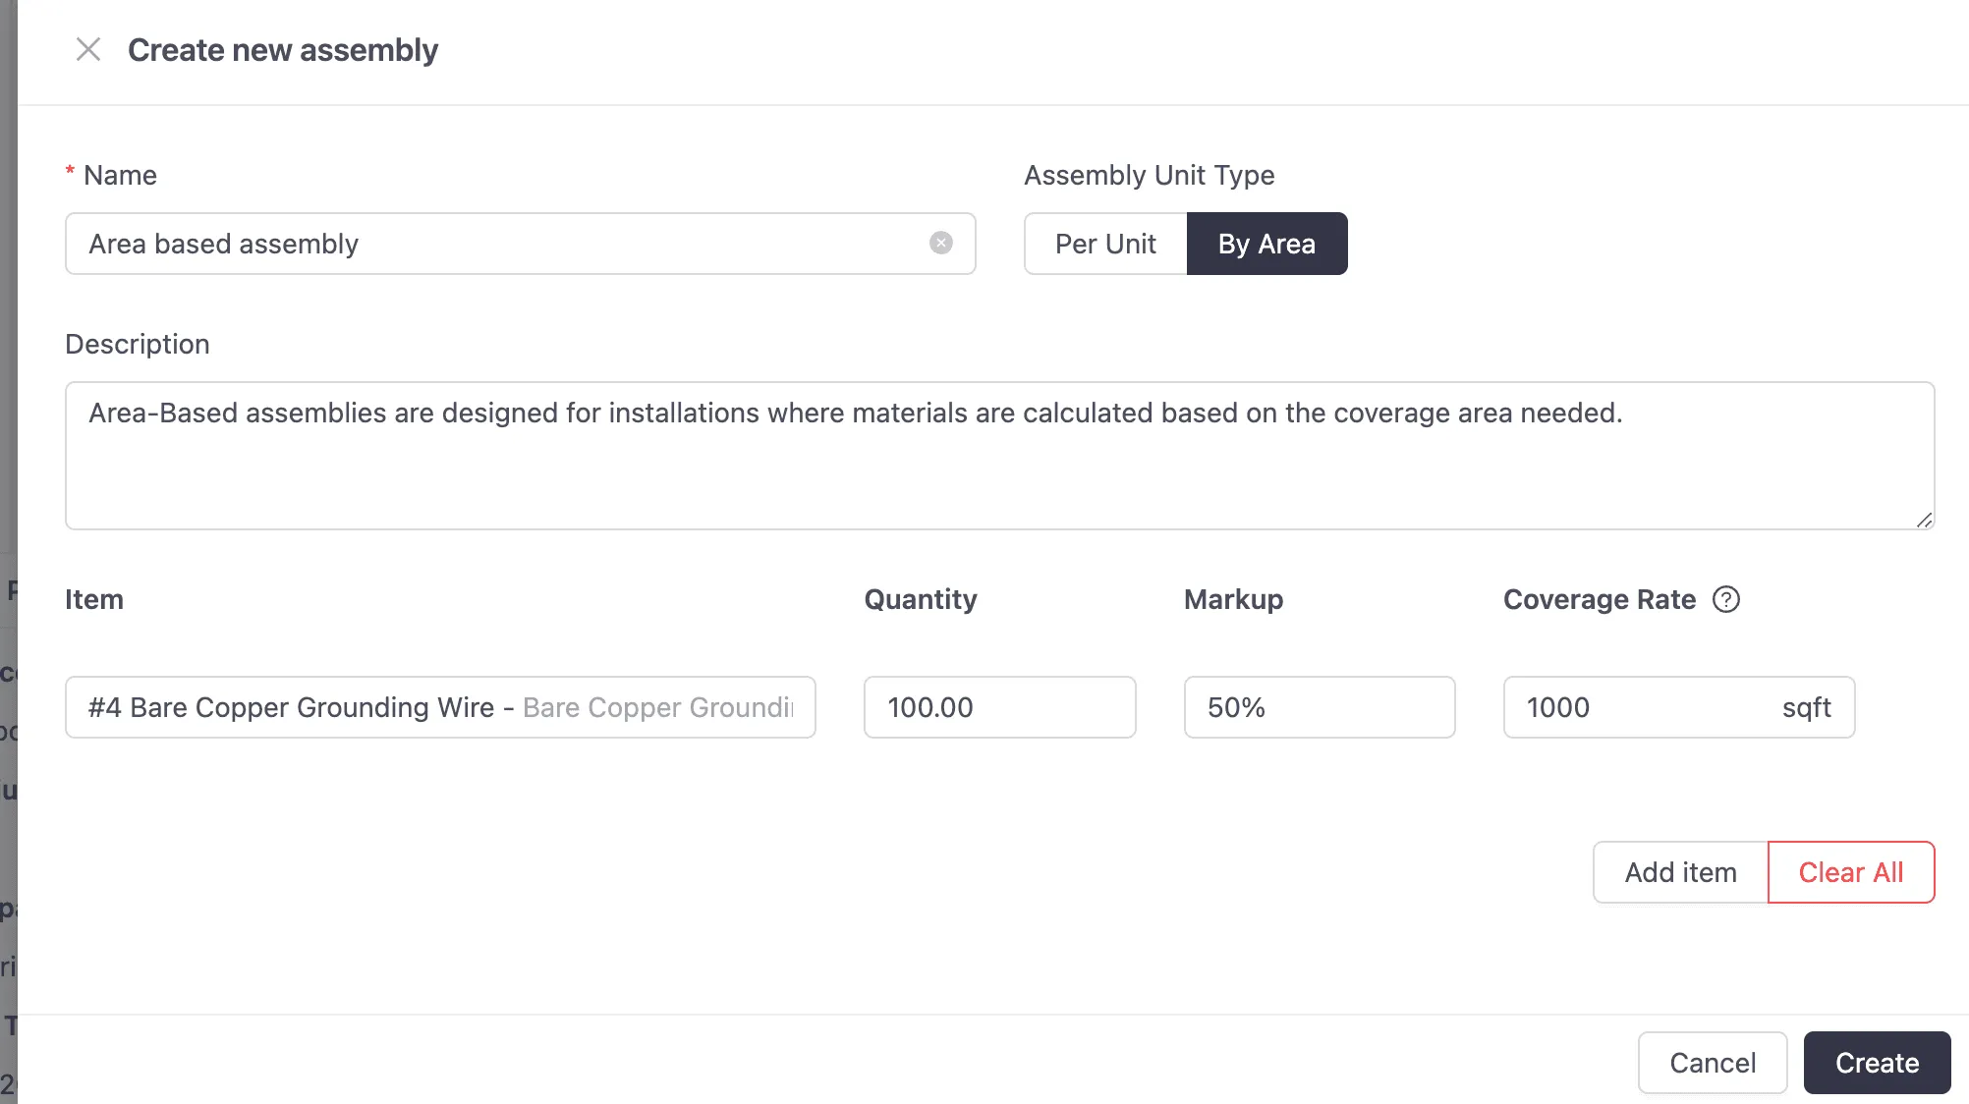This screenshot has width=1969, height=1104.
Task: Click the Coverage Rate field showing 1000
Action: (1631, 707)
